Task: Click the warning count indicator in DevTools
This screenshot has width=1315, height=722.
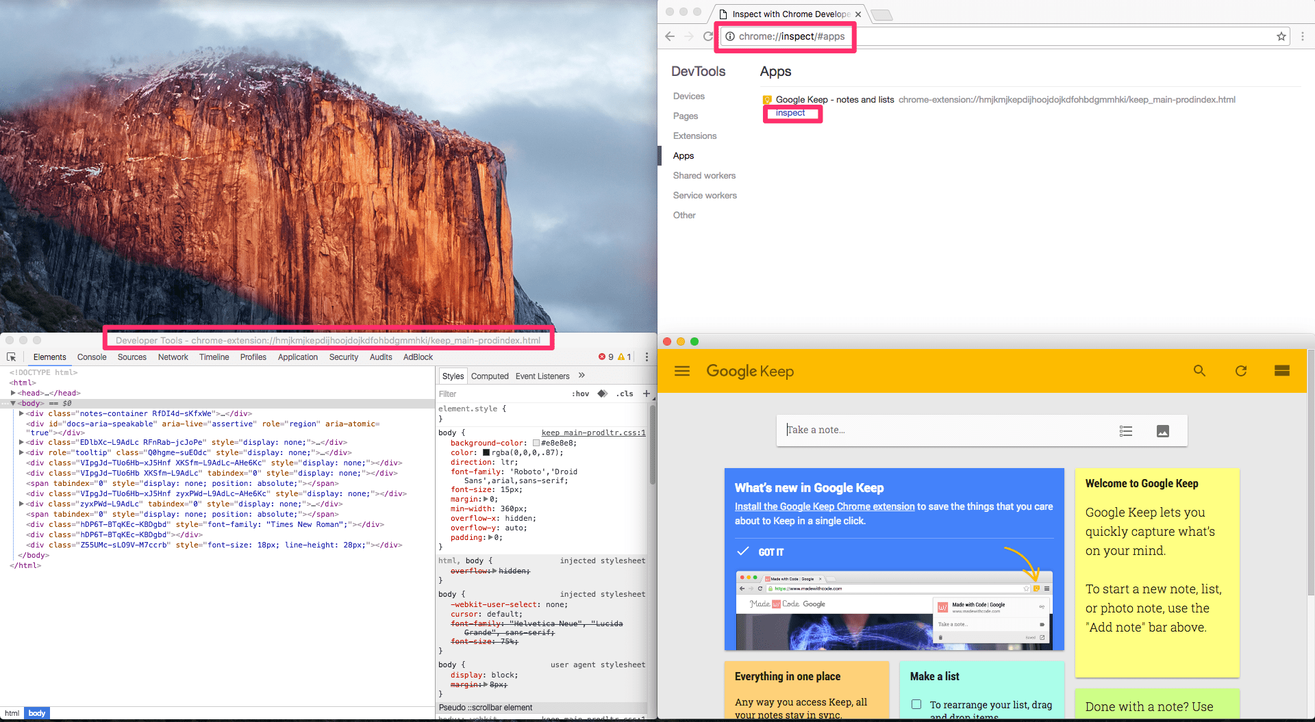Action: click(x=625, y=357)
